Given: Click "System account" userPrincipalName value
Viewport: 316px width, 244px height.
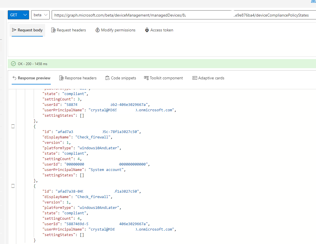Looking at the screenshot, I should coord(106,170).
